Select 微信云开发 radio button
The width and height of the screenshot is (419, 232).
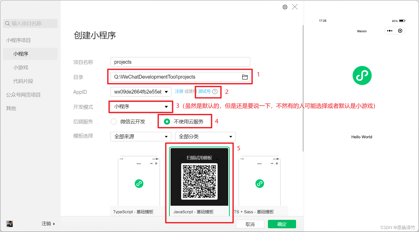[114, 122]
